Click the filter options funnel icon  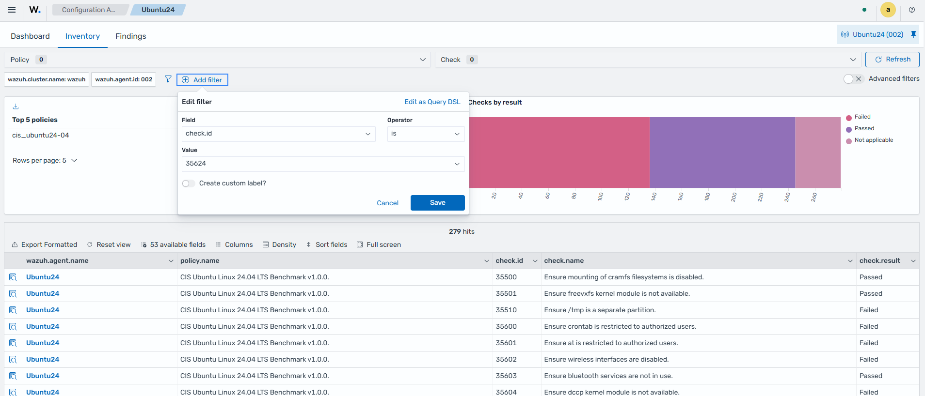(168, 79)
